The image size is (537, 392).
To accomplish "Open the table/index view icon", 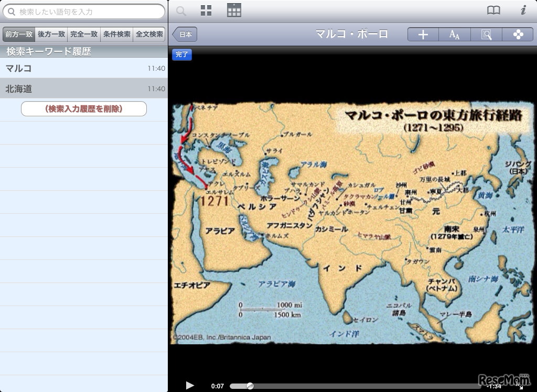I will click(234, 10).
